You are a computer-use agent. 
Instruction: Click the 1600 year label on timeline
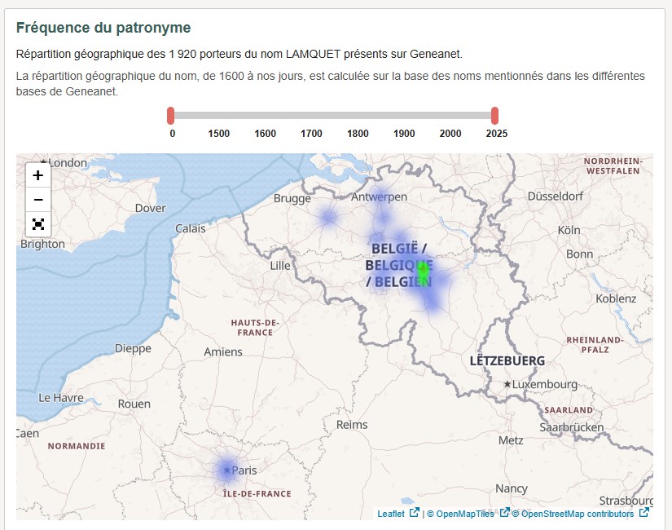(x=265, y=134)
